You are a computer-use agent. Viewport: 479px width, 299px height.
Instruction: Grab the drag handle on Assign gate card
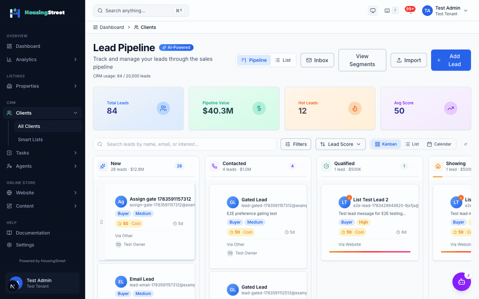click(x=101, y=222)
